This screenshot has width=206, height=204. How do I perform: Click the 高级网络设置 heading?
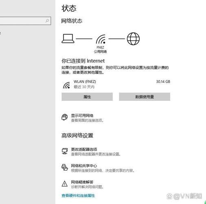77,135
